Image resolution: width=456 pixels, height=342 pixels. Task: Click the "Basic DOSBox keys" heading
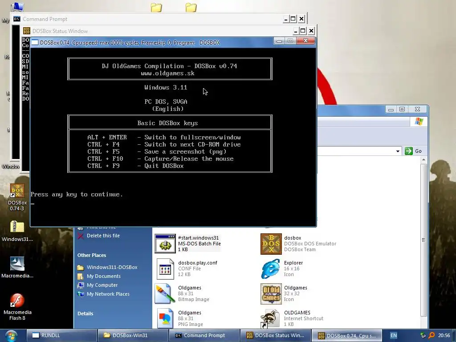pos(167,123)
